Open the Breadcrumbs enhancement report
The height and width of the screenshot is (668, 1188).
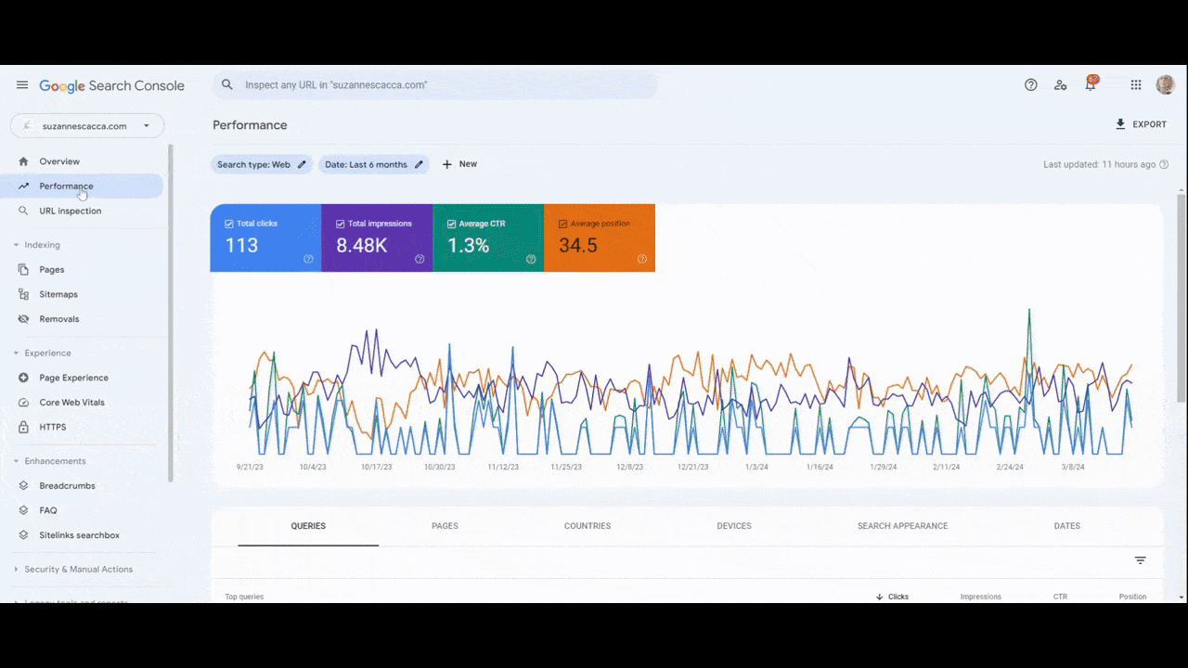[67, 485]
